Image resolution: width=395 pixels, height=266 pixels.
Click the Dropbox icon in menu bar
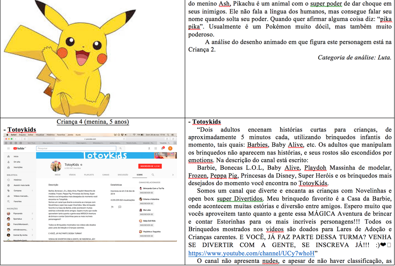122,135
